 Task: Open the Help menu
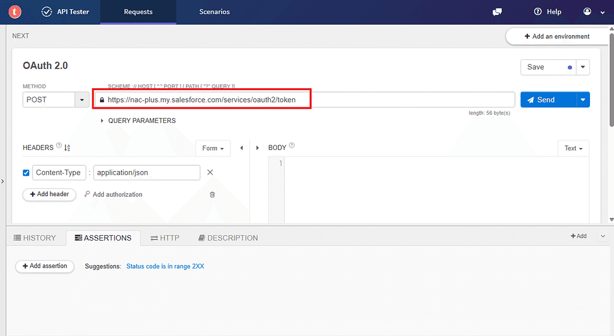coord(547,12)
